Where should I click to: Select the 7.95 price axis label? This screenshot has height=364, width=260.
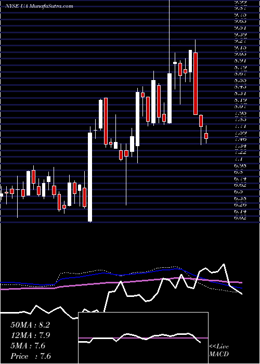coord(240,113)
